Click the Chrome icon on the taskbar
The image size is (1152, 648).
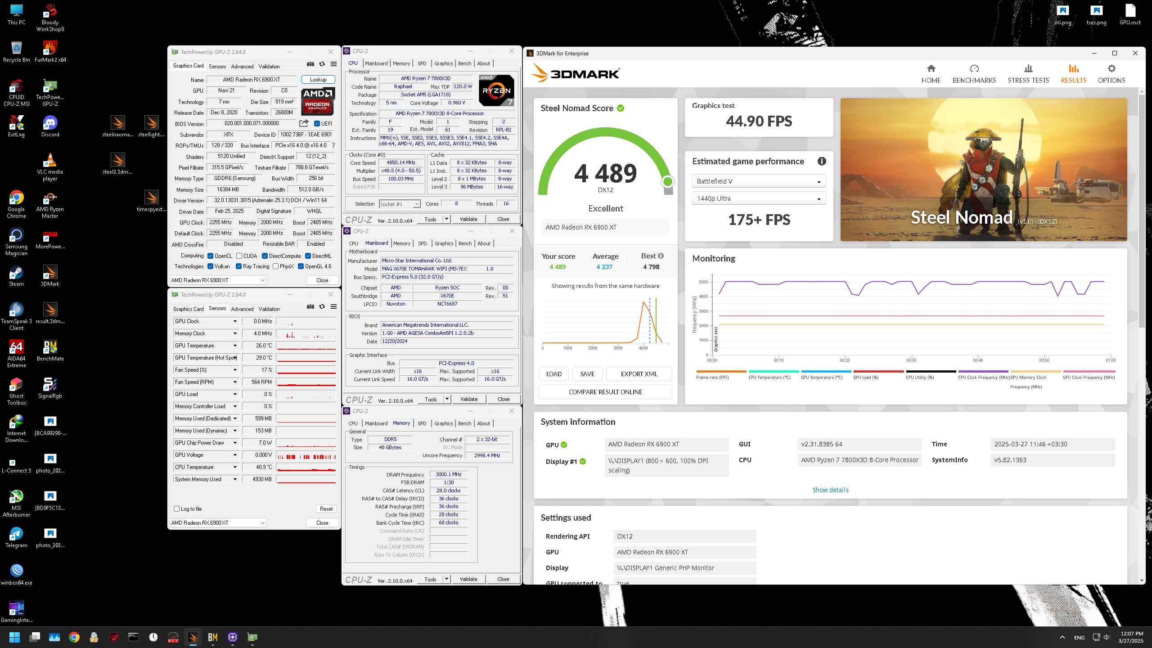[74, 637]
